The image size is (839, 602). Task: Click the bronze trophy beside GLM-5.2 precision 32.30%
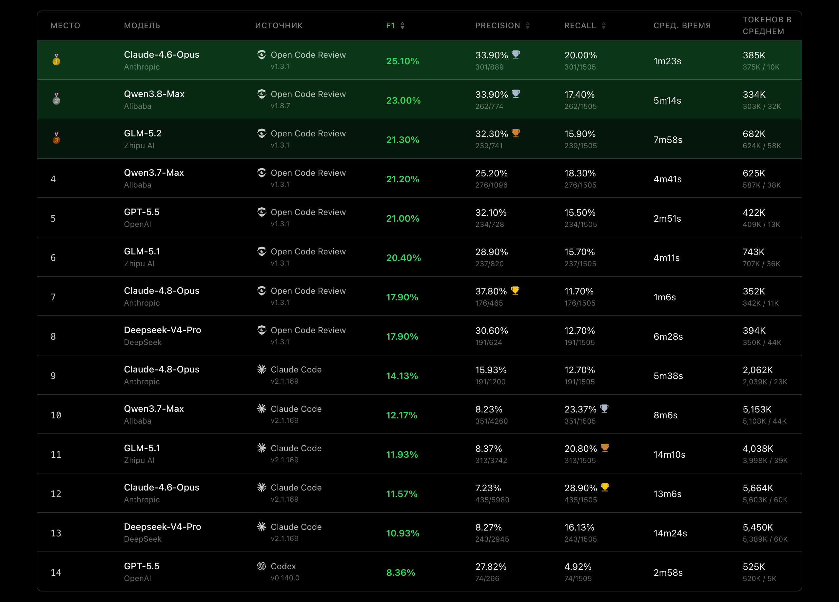click(x=516, y=133)
